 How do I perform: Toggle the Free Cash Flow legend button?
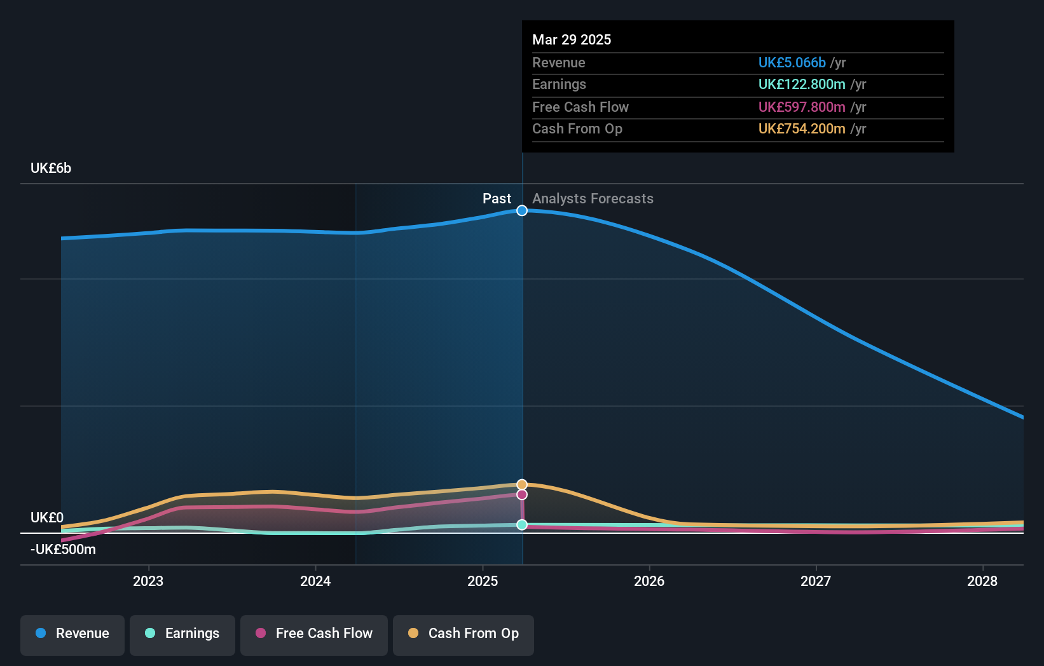click(314, 635)
